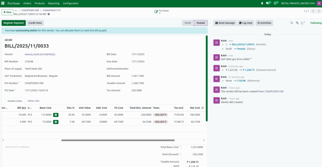
Task: Click the breadcrumb ellipsis
Action: [16, 10]
